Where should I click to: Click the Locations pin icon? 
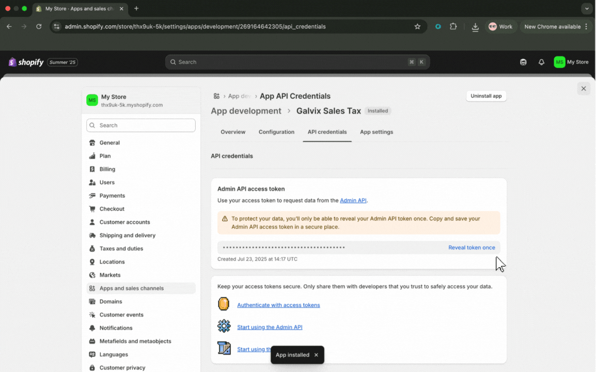coord(92,262)
